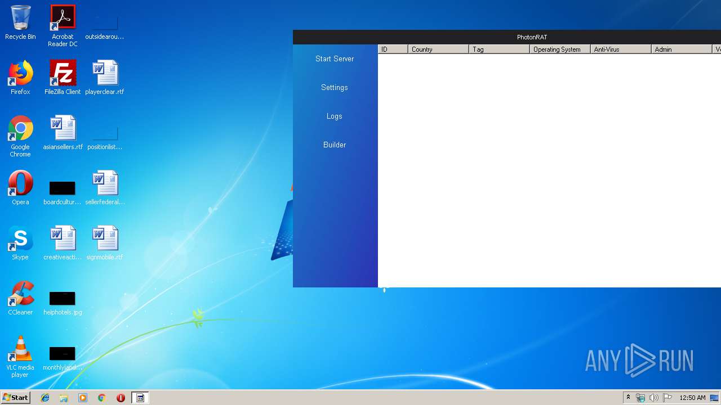Open Windows Media Player from taskbar
This screenshot has width=721, height=405.
(83, 398)
